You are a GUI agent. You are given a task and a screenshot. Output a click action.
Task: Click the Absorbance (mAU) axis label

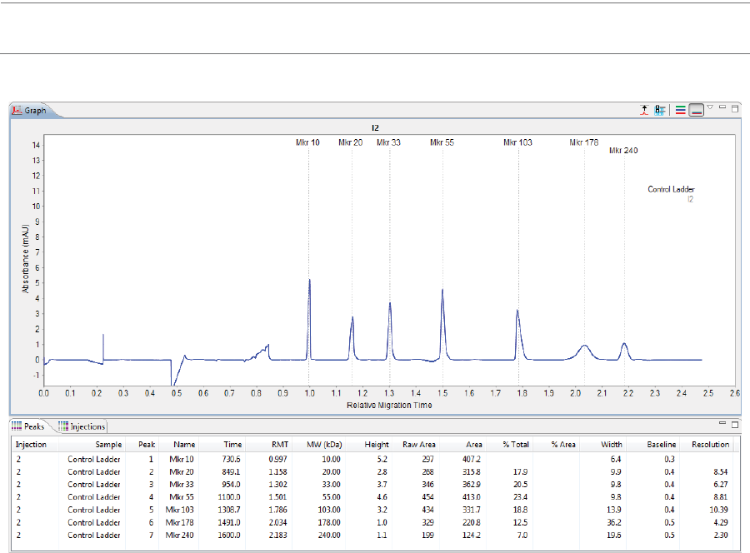point(25,258)
